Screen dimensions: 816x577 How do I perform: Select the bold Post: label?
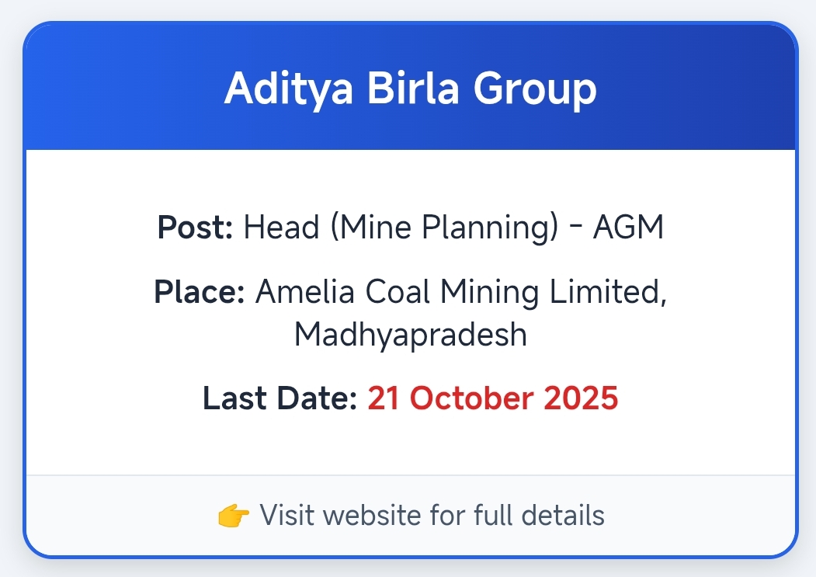(x=195, y=228)
